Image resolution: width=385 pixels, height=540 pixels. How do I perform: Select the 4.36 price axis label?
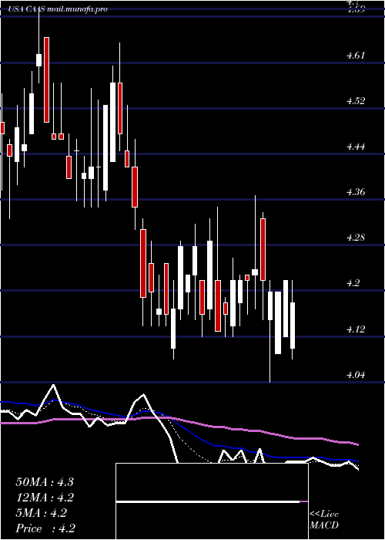tap(356, 192)
